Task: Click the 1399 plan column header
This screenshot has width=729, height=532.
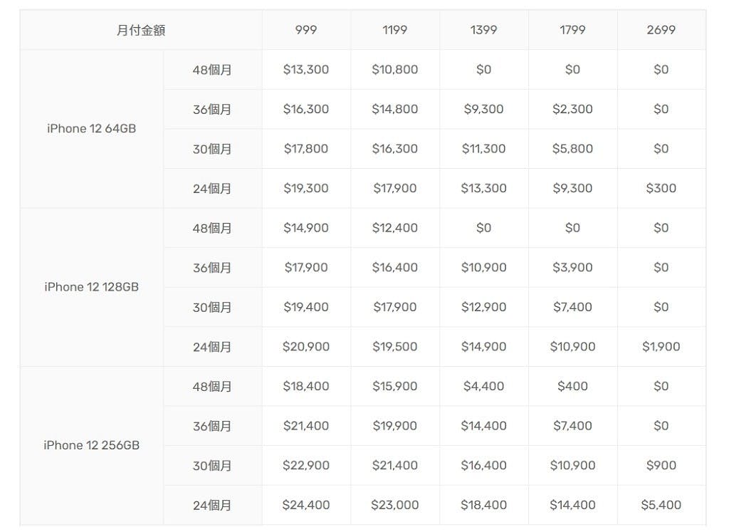Action: [483, 30]
